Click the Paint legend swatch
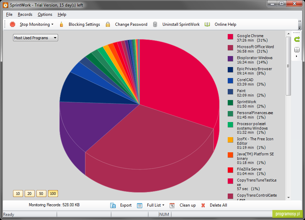305x220 pixels. pyautogui.click(x=230, y=92)
